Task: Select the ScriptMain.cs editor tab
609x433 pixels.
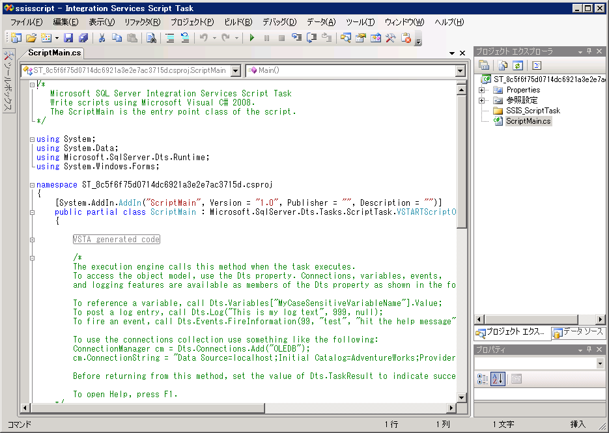Action: (54, 53)
